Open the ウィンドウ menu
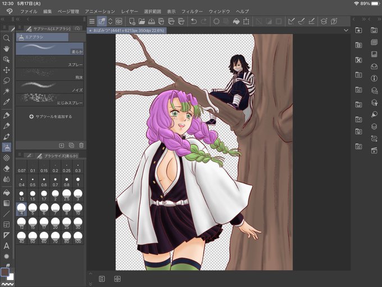382x287 pixels. coord(219,11)
